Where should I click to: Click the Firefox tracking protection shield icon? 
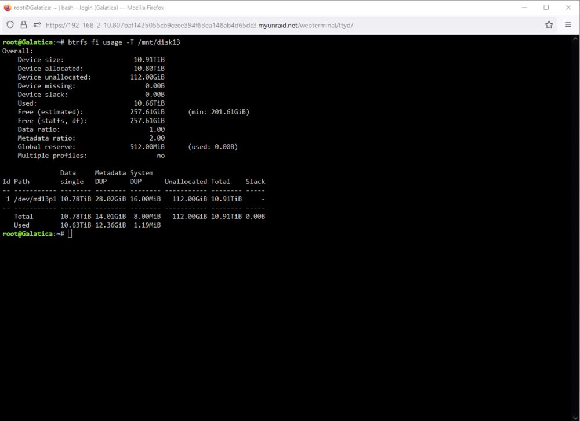pos(10,25)
